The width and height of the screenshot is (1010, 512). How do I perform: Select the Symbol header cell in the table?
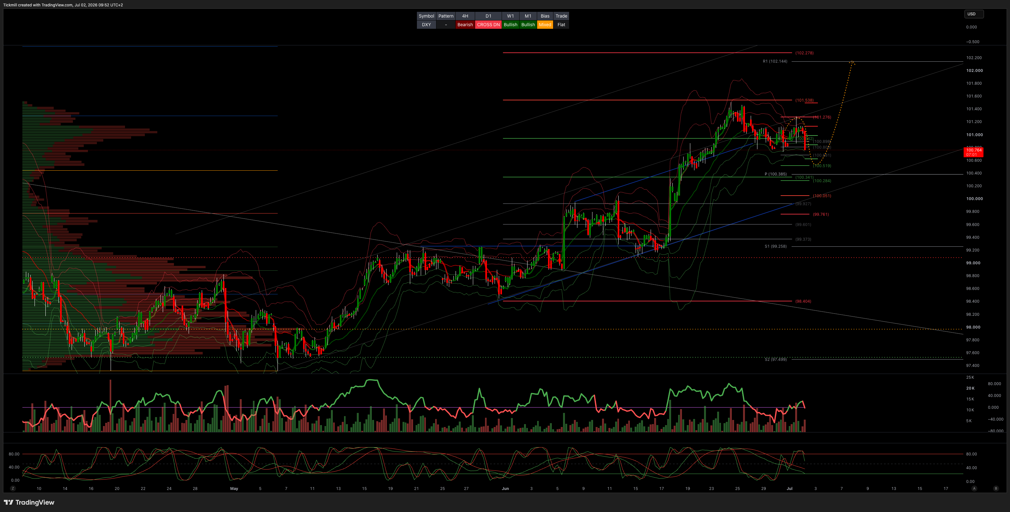tap(426, 16)
